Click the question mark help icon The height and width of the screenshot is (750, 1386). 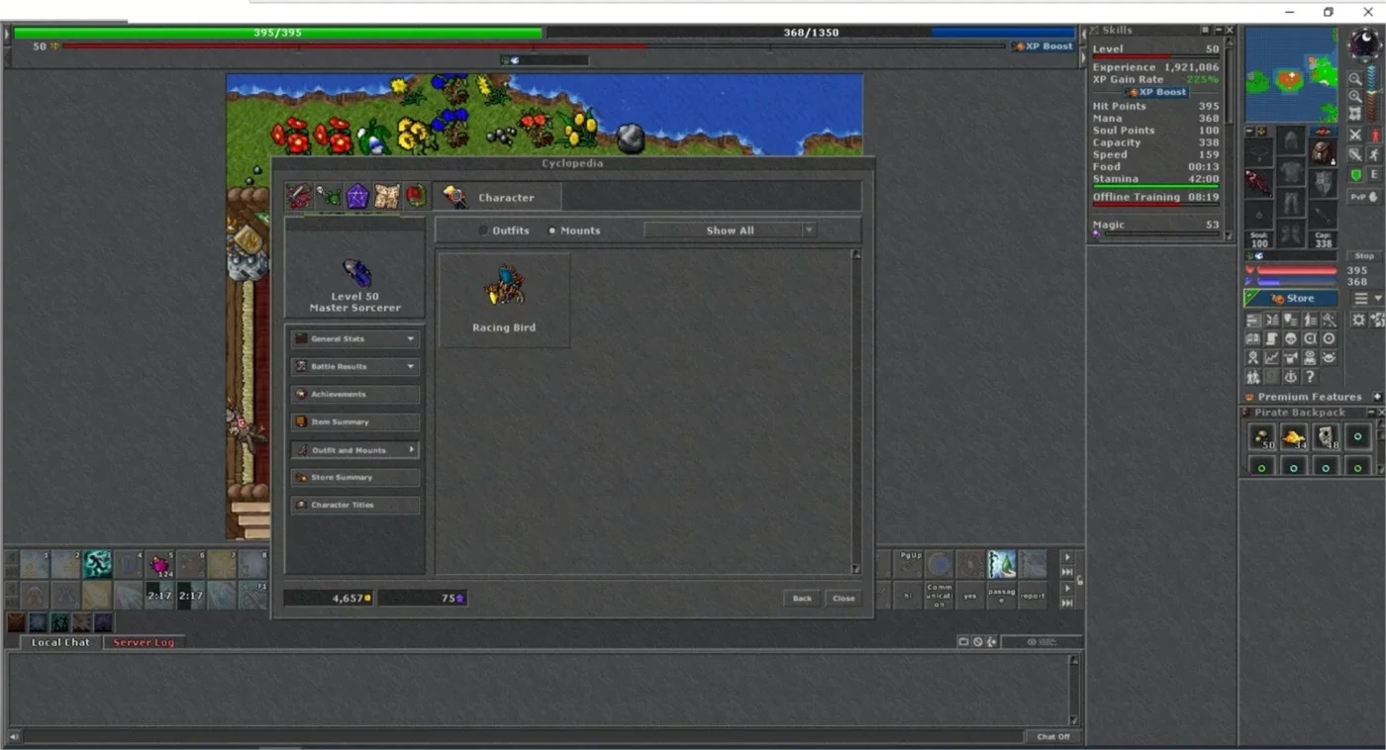pyautogui.click(x=1310, y=377)
